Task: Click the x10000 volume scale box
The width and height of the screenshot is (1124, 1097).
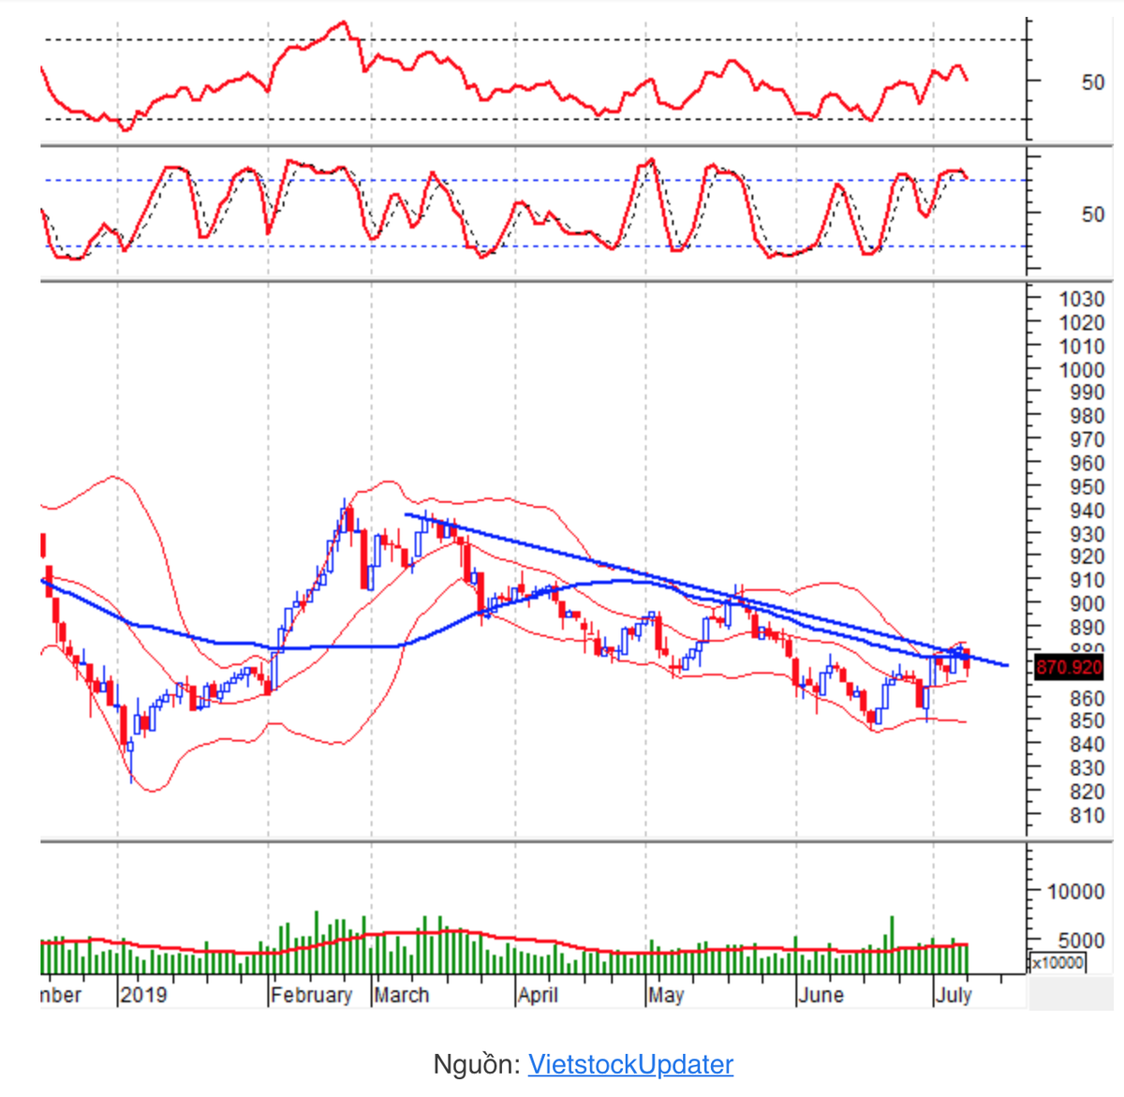Action: pos(1057,962)
